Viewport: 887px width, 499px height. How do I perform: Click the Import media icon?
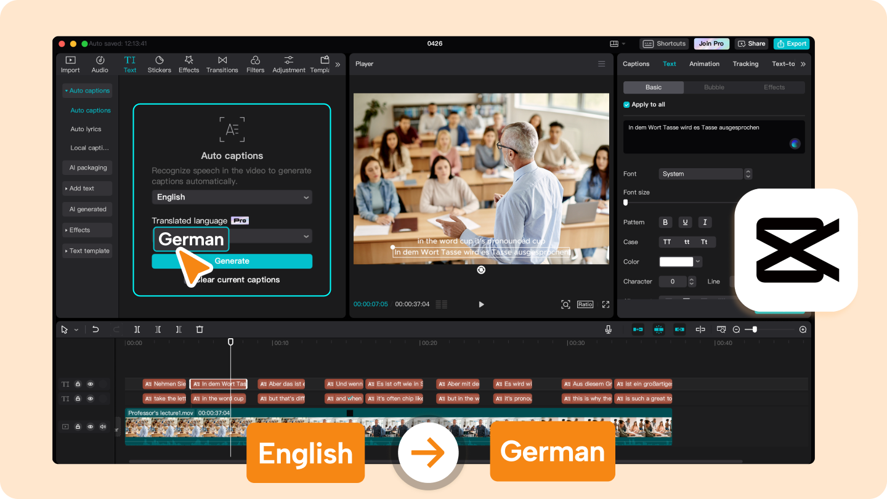[70, 63]
